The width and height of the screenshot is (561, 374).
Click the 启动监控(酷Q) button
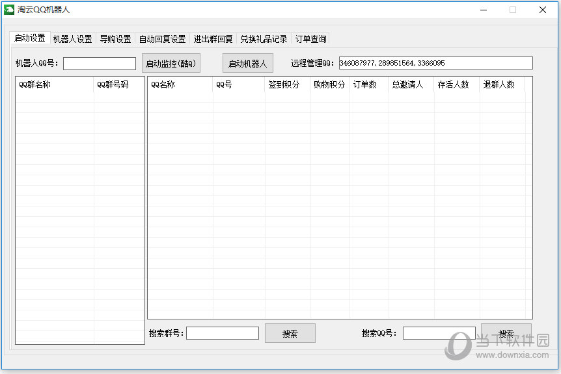tap(171, 63)
